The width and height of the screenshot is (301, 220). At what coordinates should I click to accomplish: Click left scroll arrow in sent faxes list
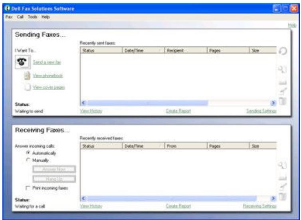[x=83, y=103]
